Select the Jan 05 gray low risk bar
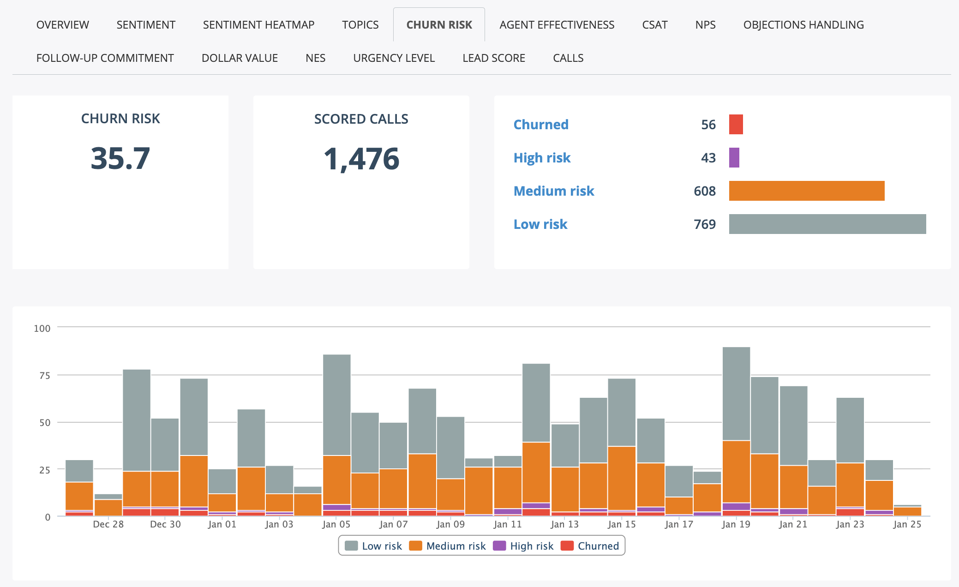 [x=337, y=405]
